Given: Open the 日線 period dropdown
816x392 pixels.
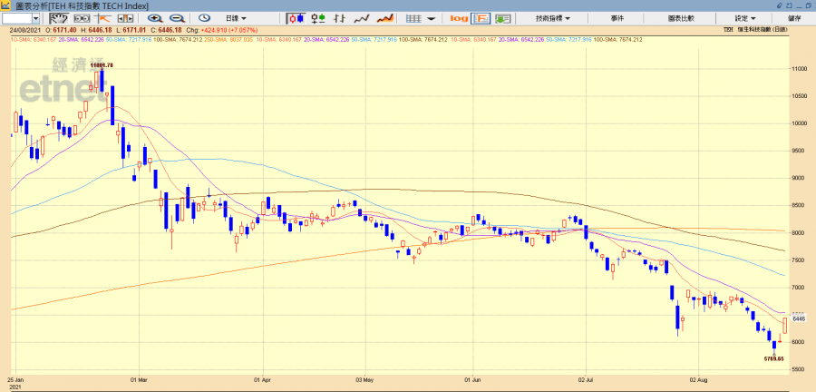Looking at the screenshot, I should pyautogui.click(x=237, y=18).
